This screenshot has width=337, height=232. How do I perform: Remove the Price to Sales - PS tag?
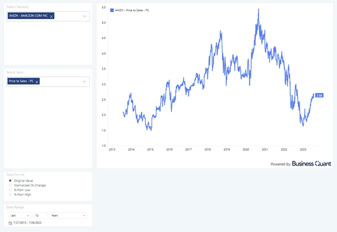[37, 81]
